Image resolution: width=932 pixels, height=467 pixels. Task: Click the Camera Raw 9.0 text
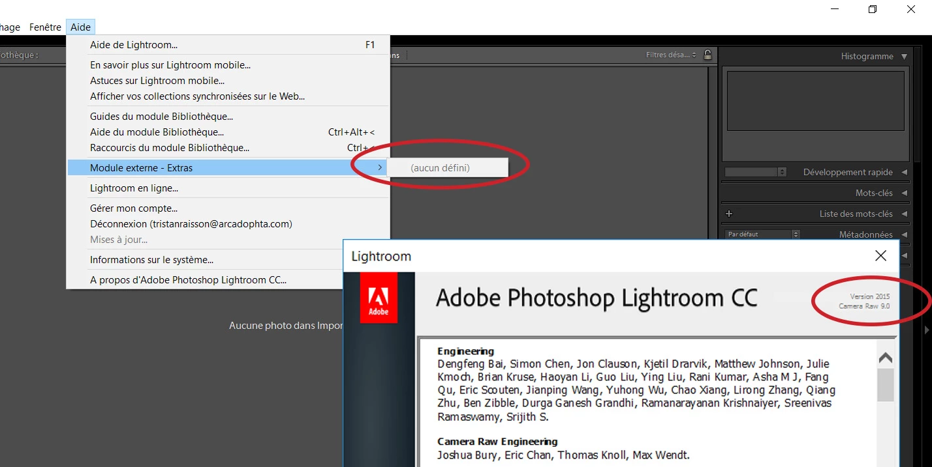coord(864,305)
